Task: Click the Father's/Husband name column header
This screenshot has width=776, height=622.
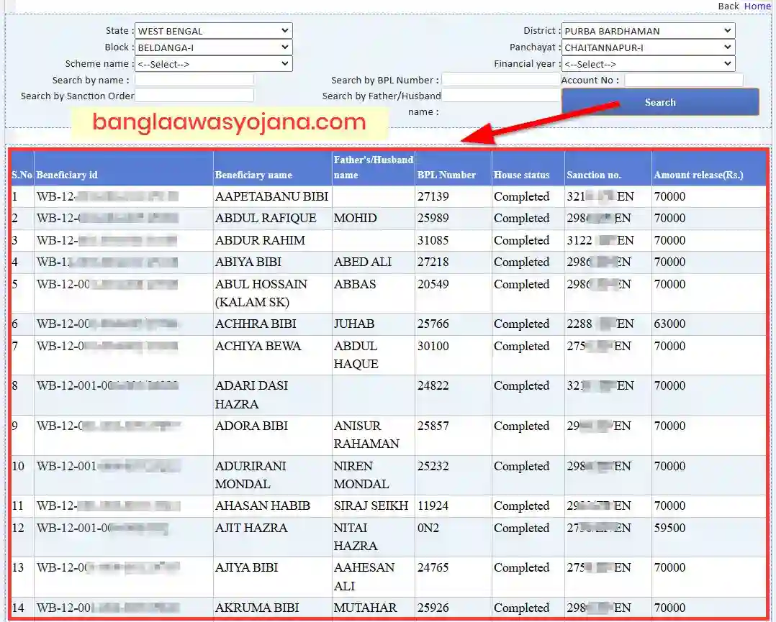Action: 373,167
